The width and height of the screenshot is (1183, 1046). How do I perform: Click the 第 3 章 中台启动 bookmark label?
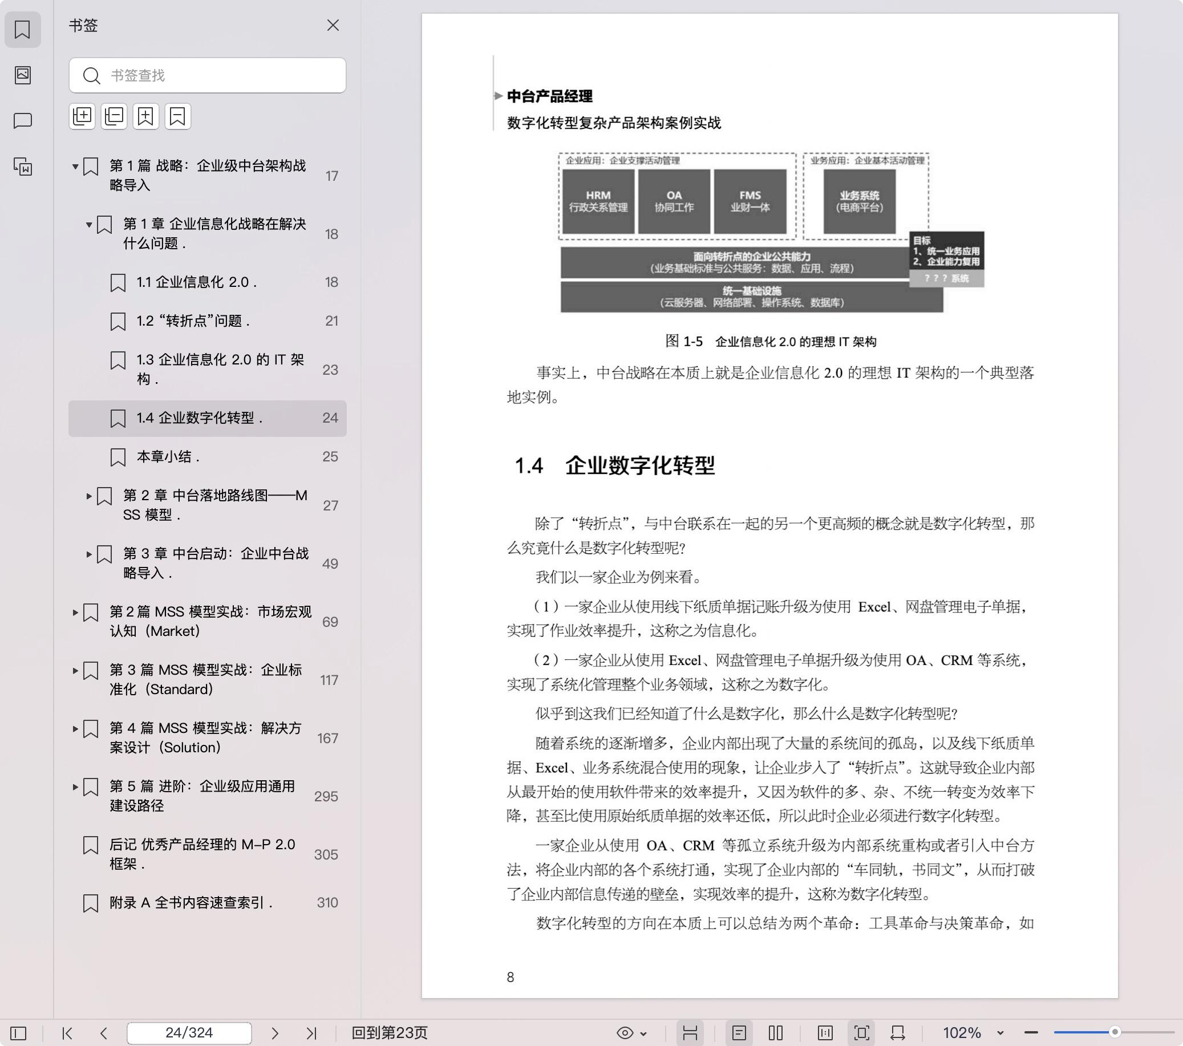216,564
